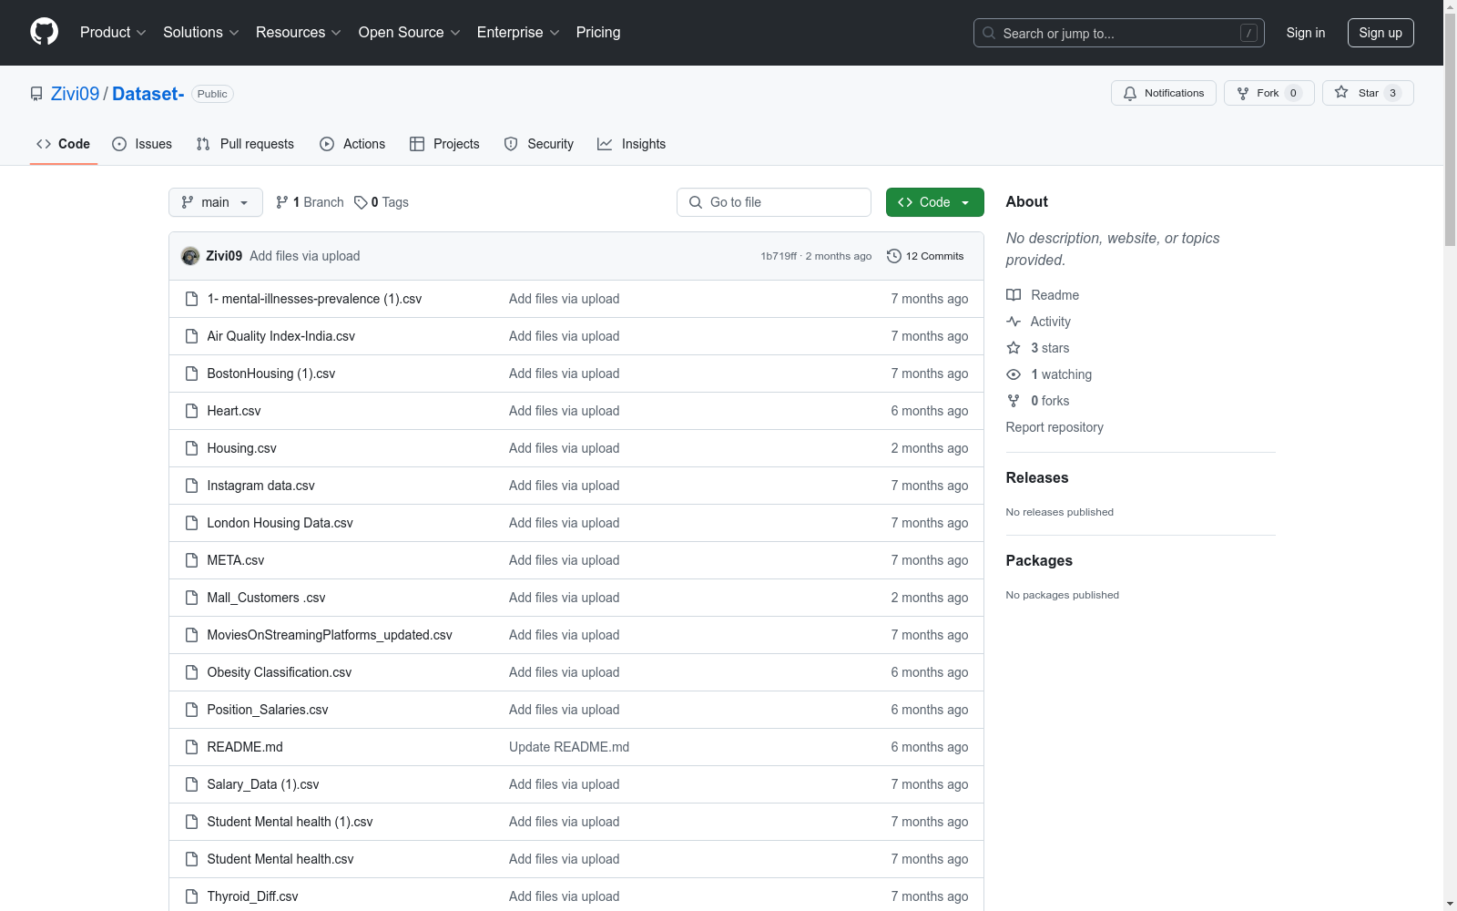This screenshot has width=1457, height=911.
Task: Click the Search or jump to field
Action: coord(1119,33)
